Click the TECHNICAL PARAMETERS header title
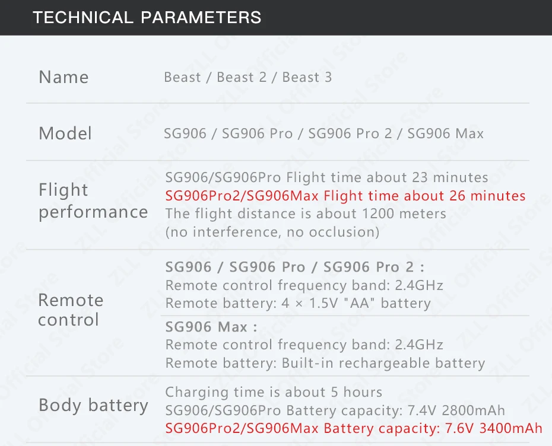552x446 pixels. pyautogui.click(x=147, y=17)
